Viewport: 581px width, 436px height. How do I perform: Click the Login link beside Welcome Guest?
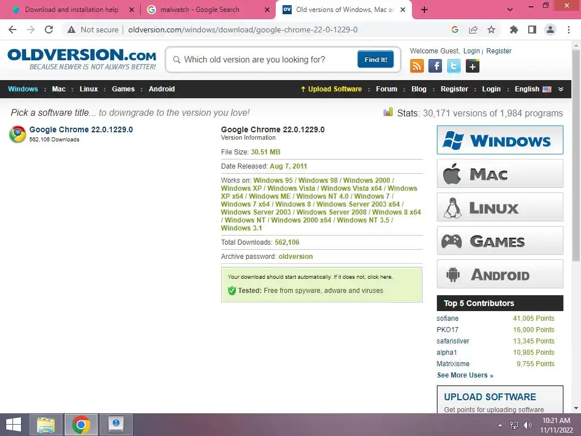click(x=471, y=51)
